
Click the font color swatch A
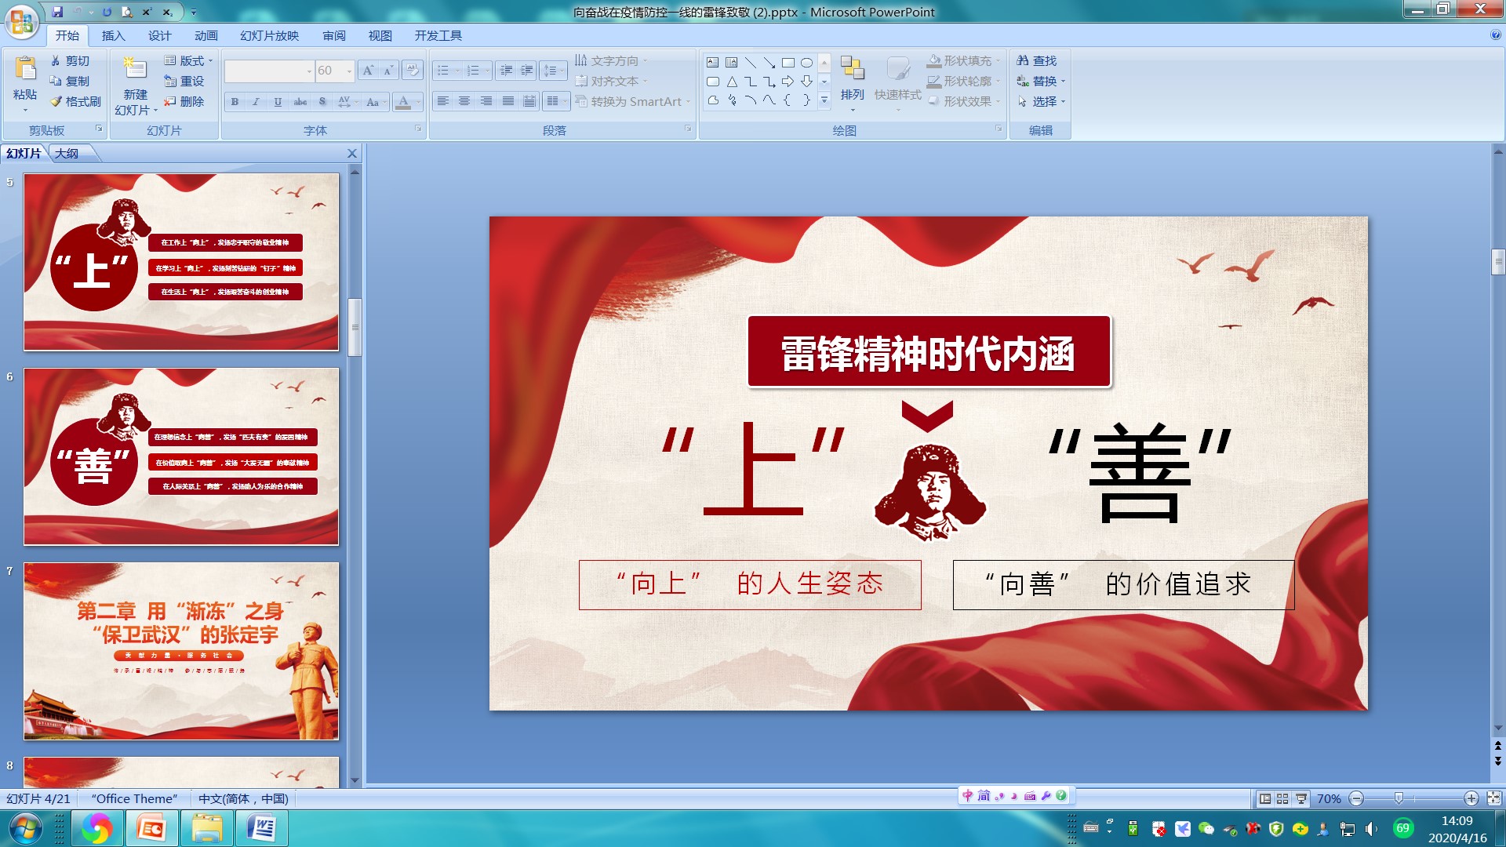[x=403, y=101]
